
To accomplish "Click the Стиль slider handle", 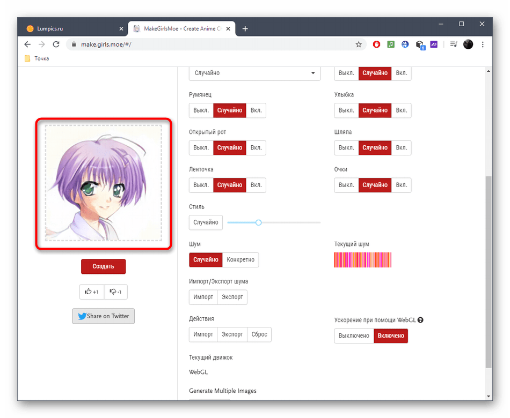I will click(258, 222).
